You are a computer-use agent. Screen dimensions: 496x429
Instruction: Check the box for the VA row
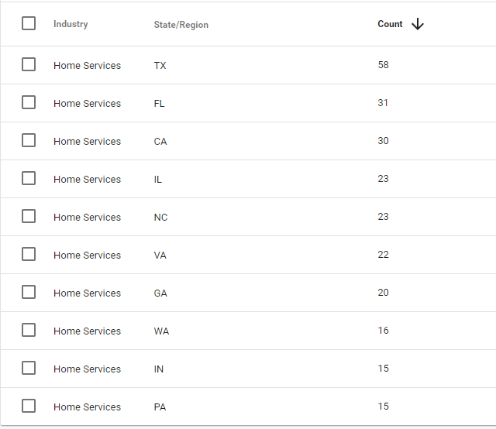(29, 254)
